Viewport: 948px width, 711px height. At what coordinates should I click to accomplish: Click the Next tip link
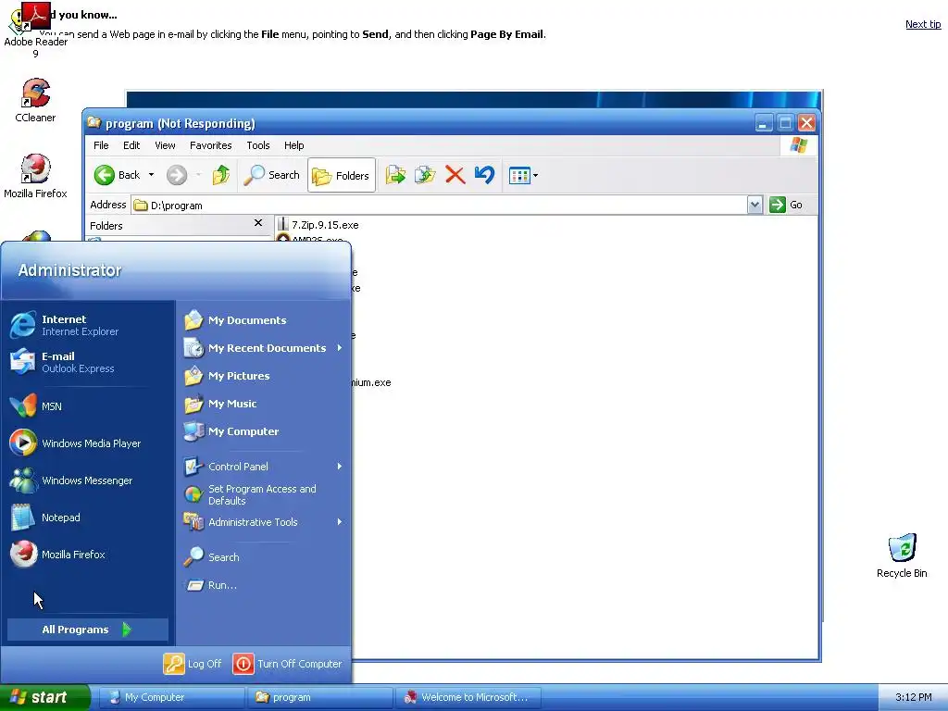(x=923, y=24)
